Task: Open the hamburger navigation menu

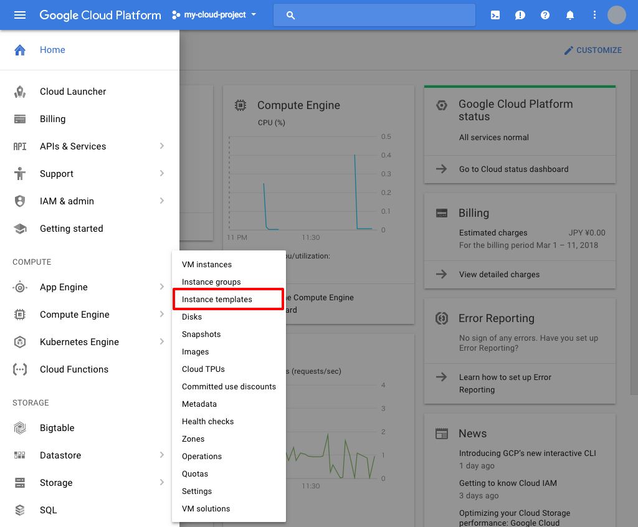Action: (x=19, y=15)
